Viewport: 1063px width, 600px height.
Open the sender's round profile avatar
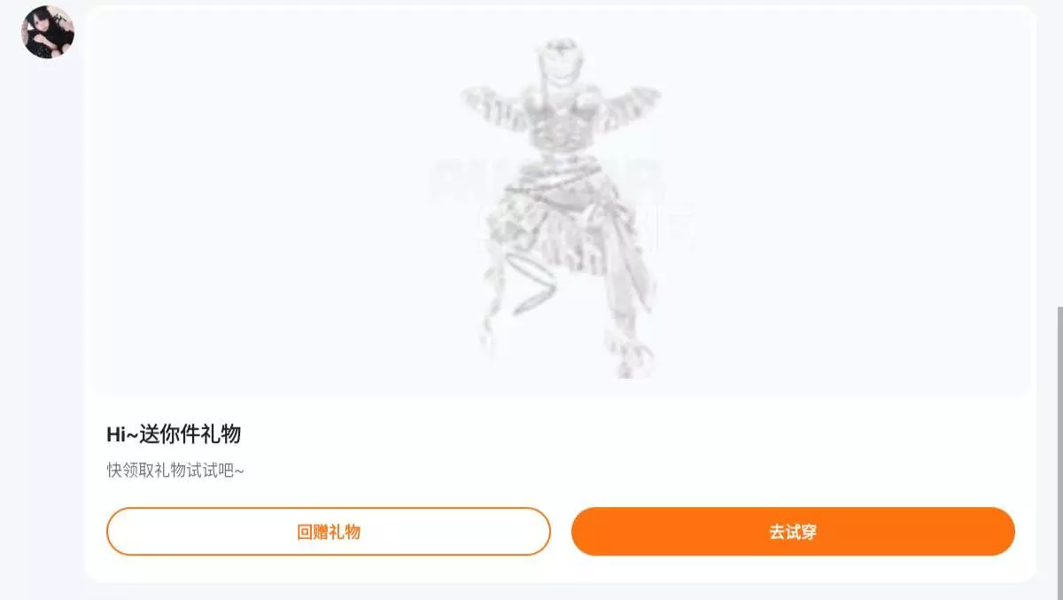48,32
